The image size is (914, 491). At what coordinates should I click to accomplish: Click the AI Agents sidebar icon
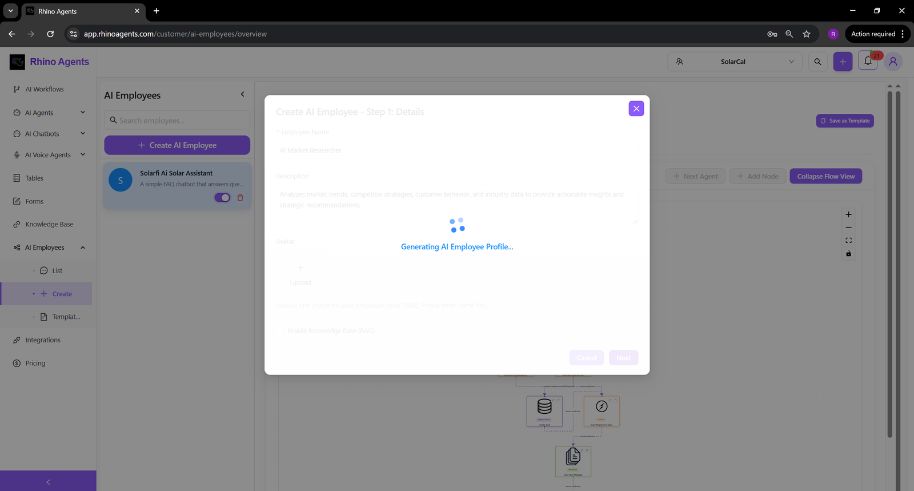pos(17,113)
